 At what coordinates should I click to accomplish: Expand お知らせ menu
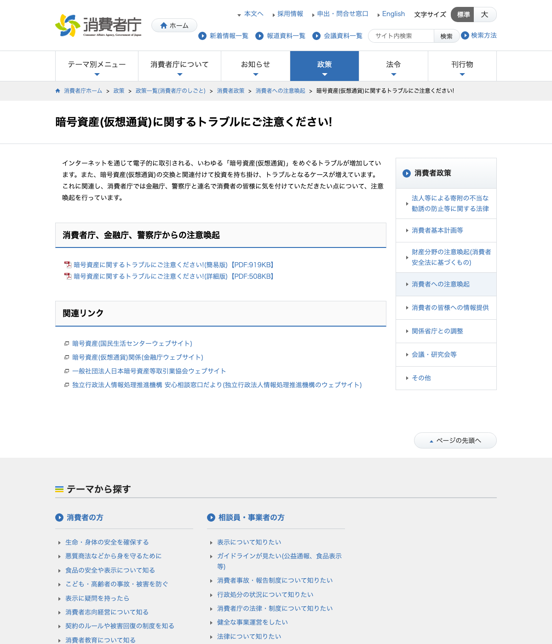[255, 66]
